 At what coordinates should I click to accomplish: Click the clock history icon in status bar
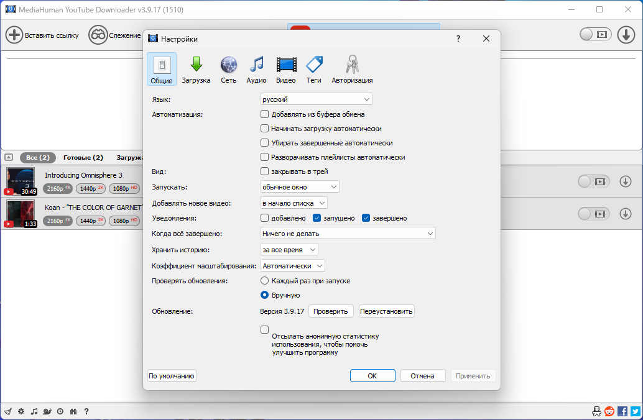click(60, 411)
